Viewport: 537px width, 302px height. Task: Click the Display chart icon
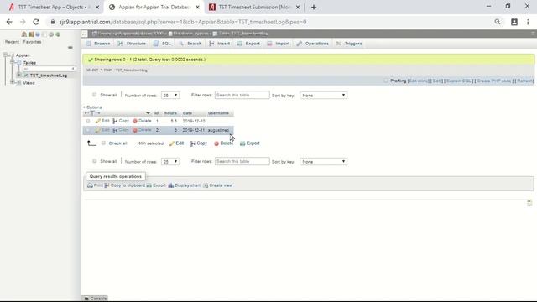coord(171,185)
